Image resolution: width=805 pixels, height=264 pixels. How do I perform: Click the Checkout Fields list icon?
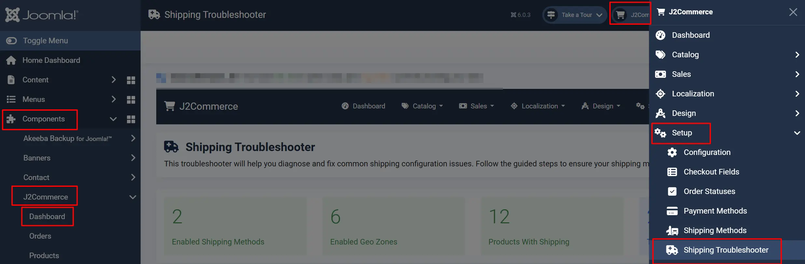(x=672, y=172)
